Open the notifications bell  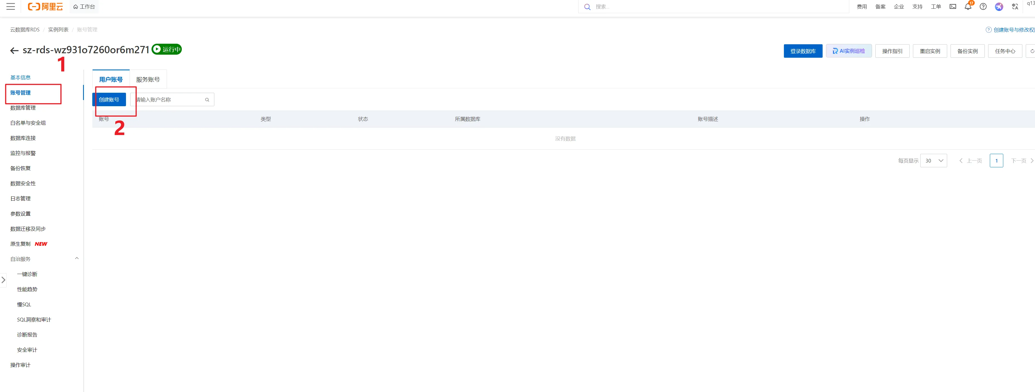(967, 6)
